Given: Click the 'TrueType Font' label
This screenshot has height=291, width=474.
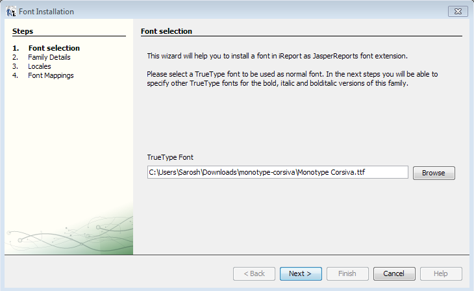Looking at the screenshot, I should click(x=170, y=157).
